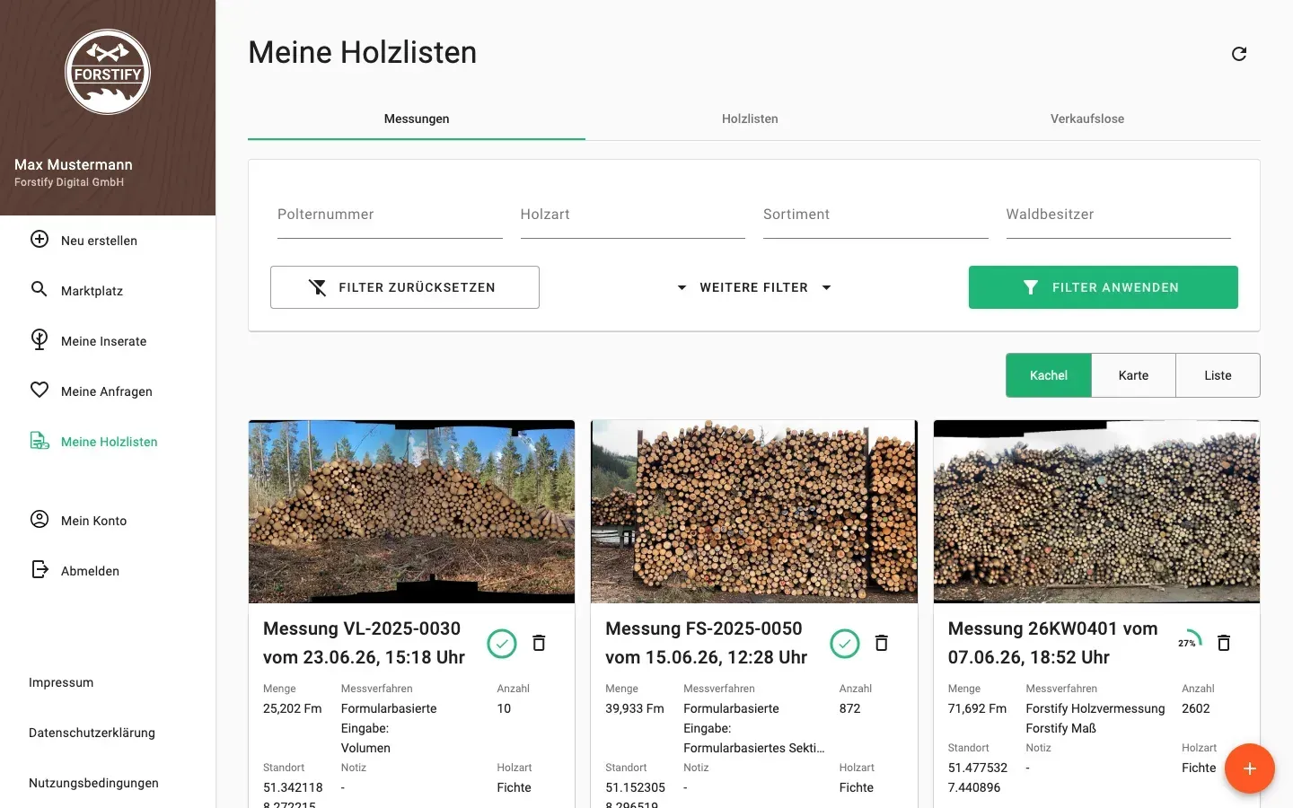Open the Sortiment filter field
Screen dimensions: 1293x808
(x=875, y=215)
